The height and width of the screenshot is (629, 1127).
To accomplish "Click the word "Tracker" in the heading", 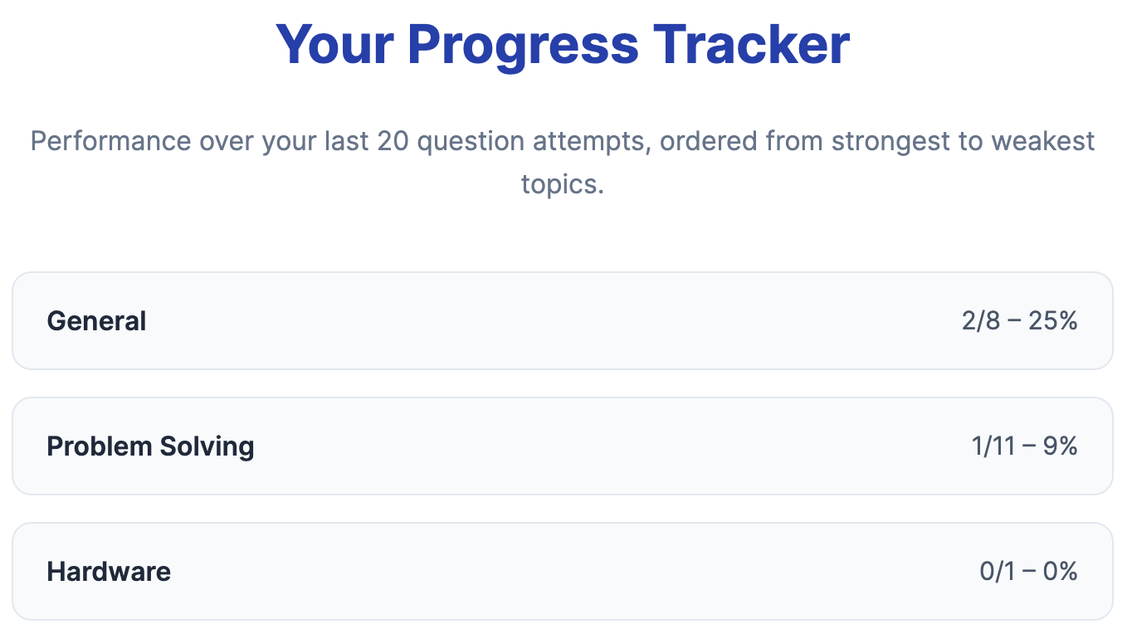I will click(752, 44).
